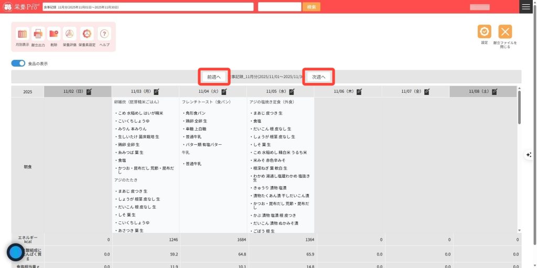Screen dimensions: 537x268
Task: Click the edit icon for 11/08 (土)
Action: 495,91
